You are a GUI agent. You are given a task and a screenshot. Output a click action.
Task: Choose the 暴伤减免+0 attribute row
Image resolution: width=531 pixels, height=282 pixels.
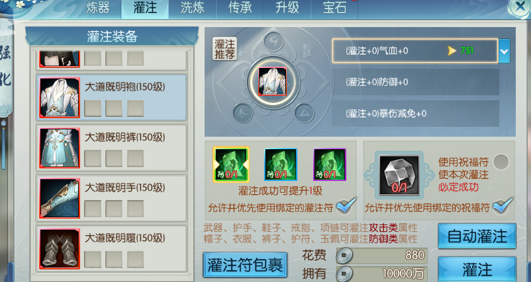(x=415, y=114)
